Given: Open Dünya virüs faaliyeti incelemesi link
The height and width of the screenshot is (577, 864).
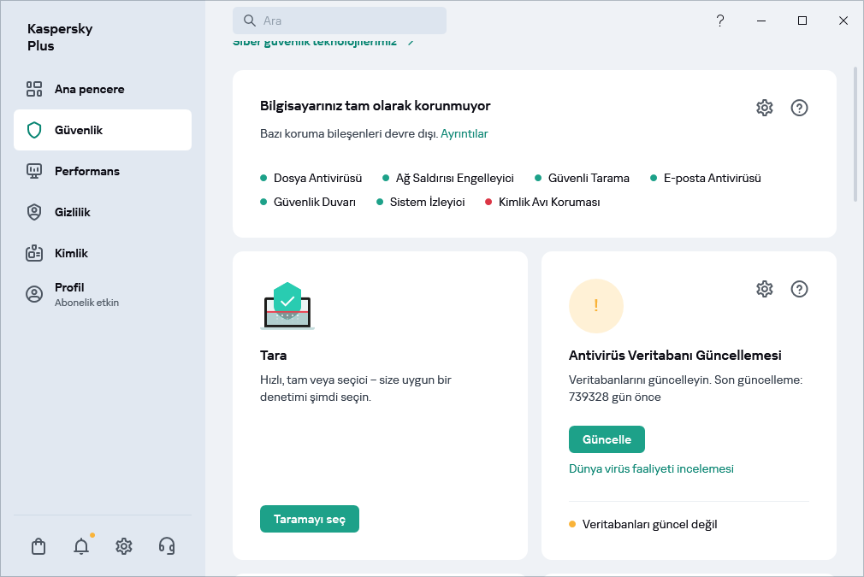Looking at the screenshot, I should 651,468.
